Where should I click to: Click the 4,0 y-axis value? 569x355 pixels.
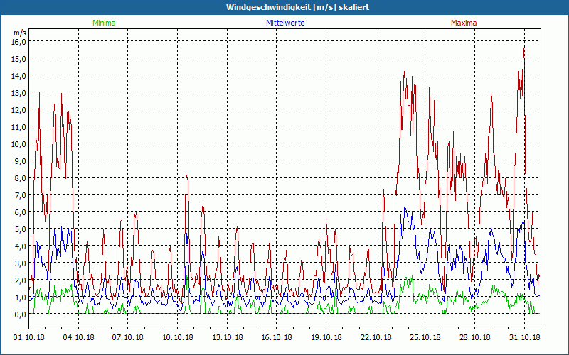pyautogui.click(x=21, y=246)
